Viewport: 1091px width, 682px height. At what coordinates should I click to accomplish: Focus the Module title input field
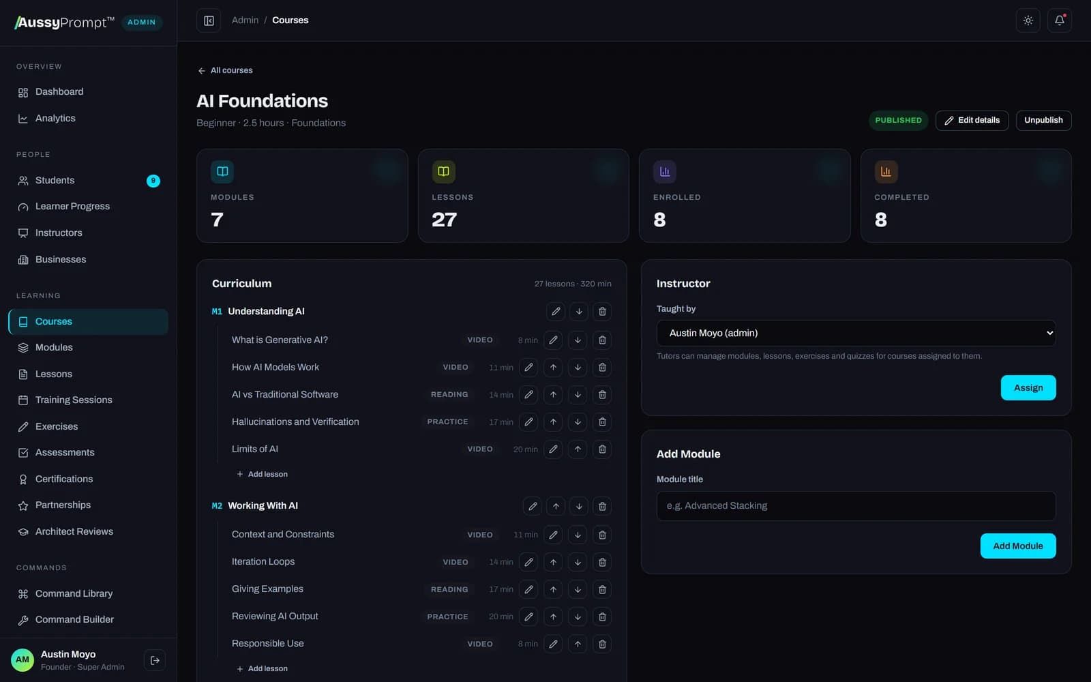(856, 506)
